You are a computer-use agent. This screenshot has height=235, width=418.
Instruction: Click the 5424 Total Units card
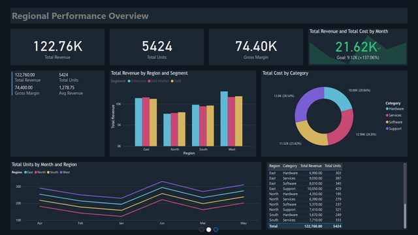(x=157, y=47)
